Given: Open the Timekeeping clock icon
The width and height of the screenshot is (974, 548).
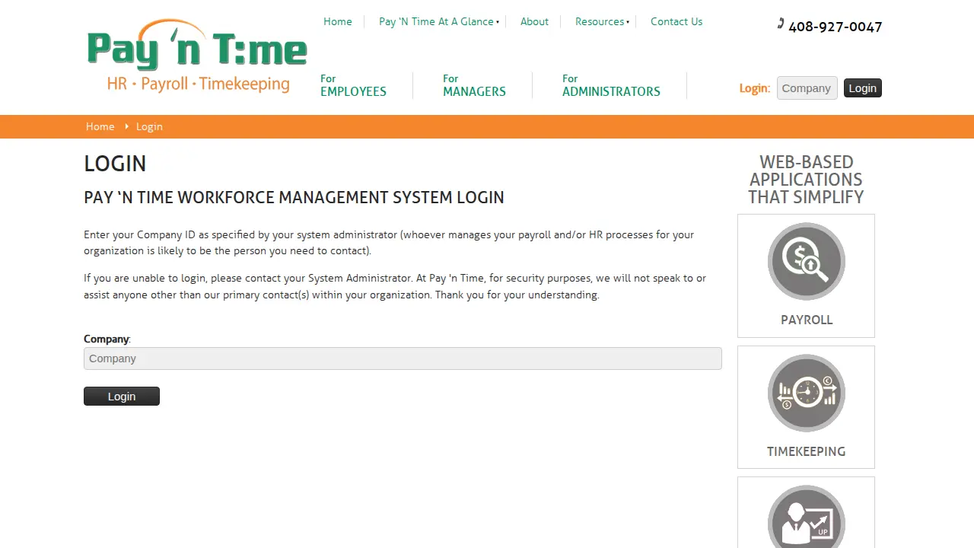Looking at the screenshot, I should (806, 393).
